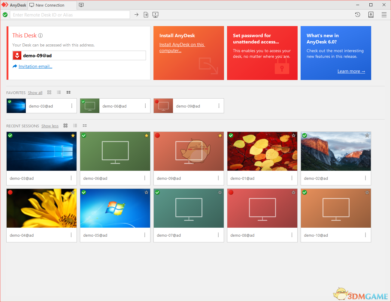Click Learn more about AnyDesk 6.0

point(351,71)
